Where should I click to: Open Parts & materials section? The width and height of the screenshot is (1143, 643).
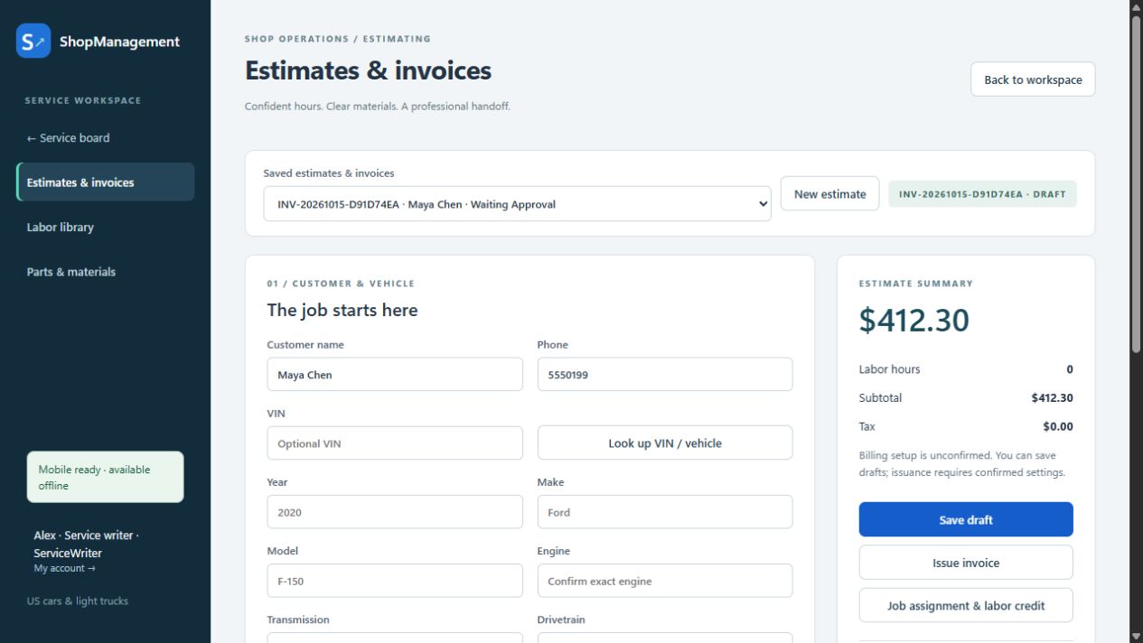coord(70,272)
